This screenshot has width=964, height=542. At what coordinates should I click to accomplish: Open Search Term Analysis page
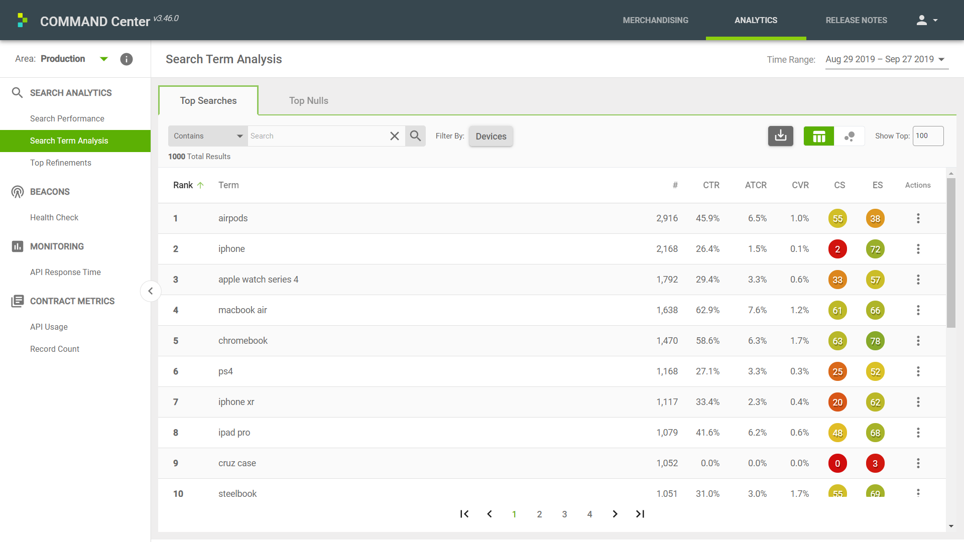(75, 141)
